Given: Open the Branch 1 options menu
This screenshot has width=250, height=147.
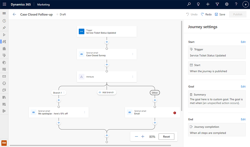Looking at the screenshot, I should pos(64,93).
